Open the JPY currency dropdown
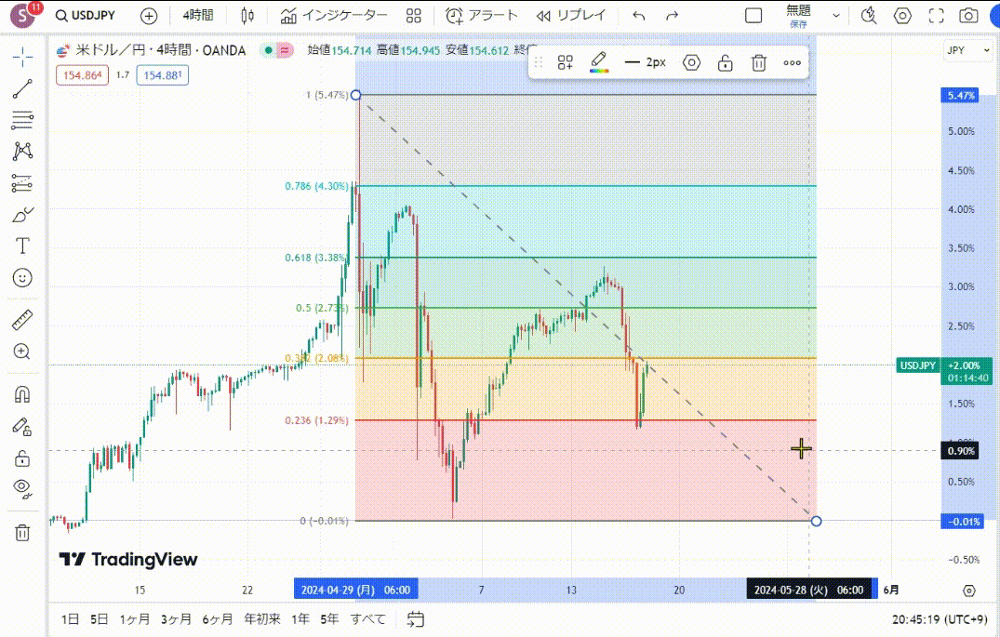 [x=967, y=50]
